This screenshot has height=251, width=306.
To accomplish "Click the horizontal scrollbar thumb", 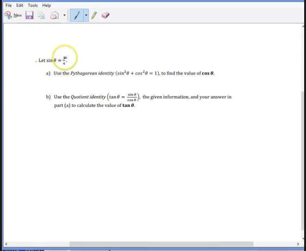I will pyautogui.click(x=161, y=244).
